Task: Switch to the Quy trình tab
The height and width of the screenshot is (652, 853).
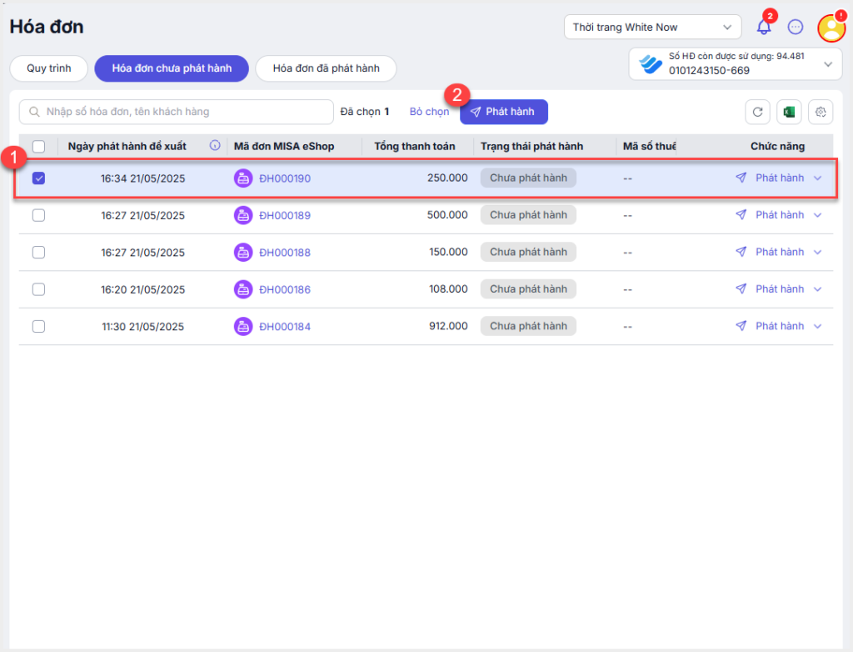Action: pos(48,68)
